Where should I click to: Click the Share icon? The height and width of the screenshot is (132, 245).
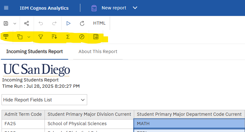pos(26,23)
